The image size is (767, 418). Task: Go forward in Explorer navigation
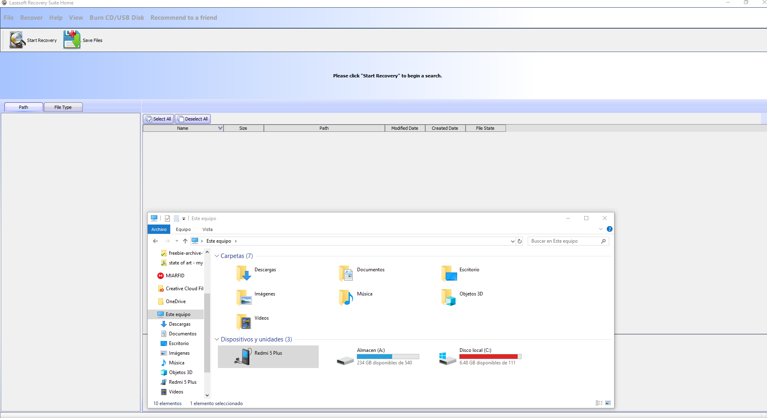[167, 241]
